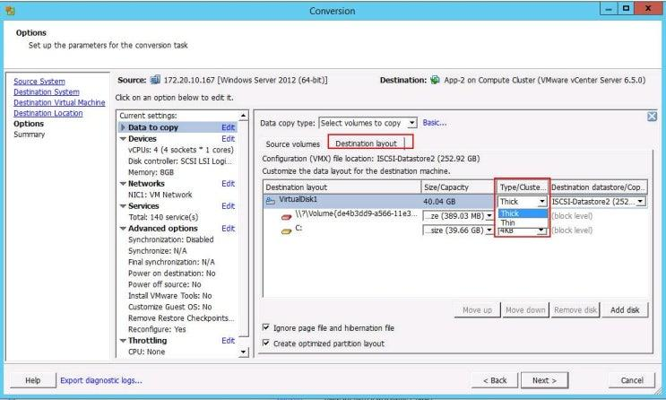Collapse the Services section
The image size is (666, 400).
point(123,205)
